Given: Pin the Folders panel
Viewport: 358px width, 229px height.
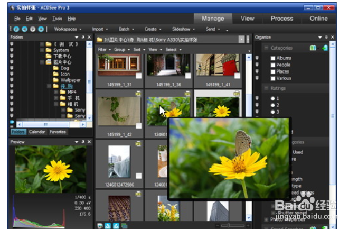Looking at the screenshot, I should pyautogui.click(x=83, y=37).
